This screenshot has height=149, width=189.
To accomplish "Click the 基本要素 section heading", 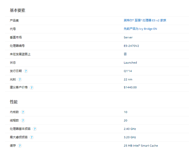I will coord(17,10).
